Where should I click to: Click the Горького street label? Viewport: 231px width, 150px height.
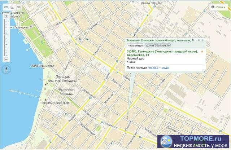coord(97,50)
